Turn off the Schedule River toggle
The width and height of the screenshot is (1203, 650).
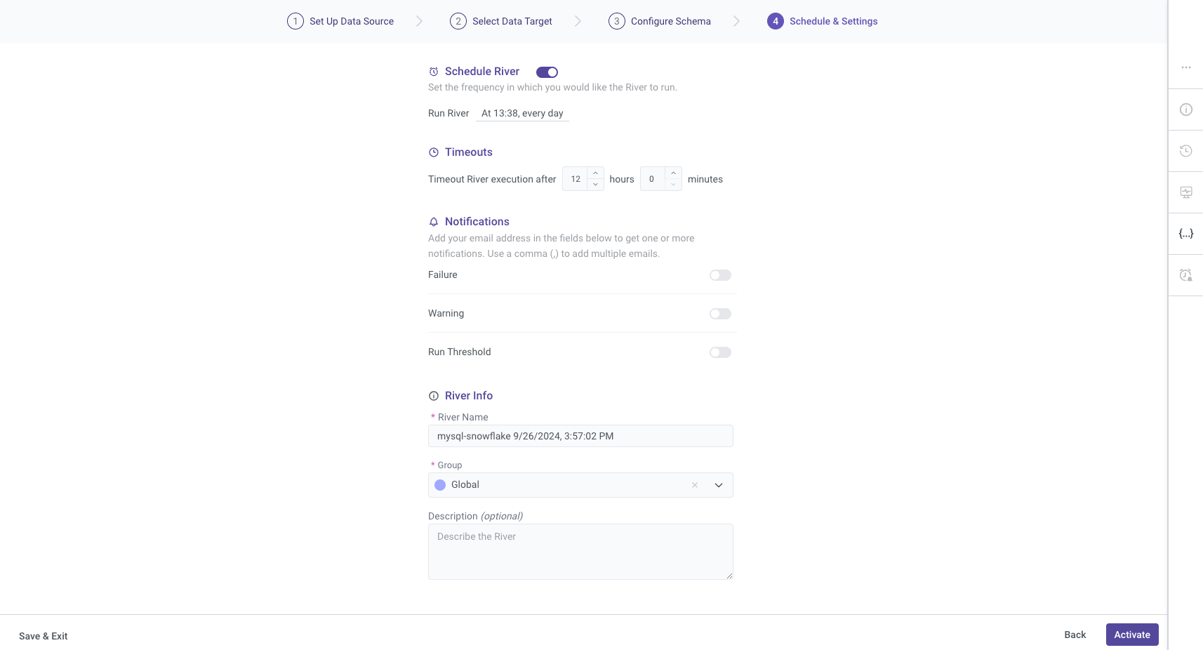coord(547,72)
